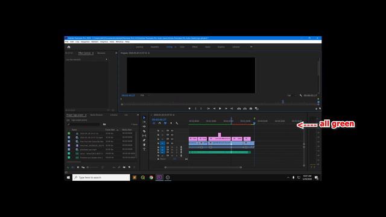Viewport: 386px width, 217px height.
Task: Open Comparison View button
Action: coord(257,108)
